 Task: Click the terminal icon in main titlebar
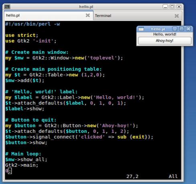point(7,7)
